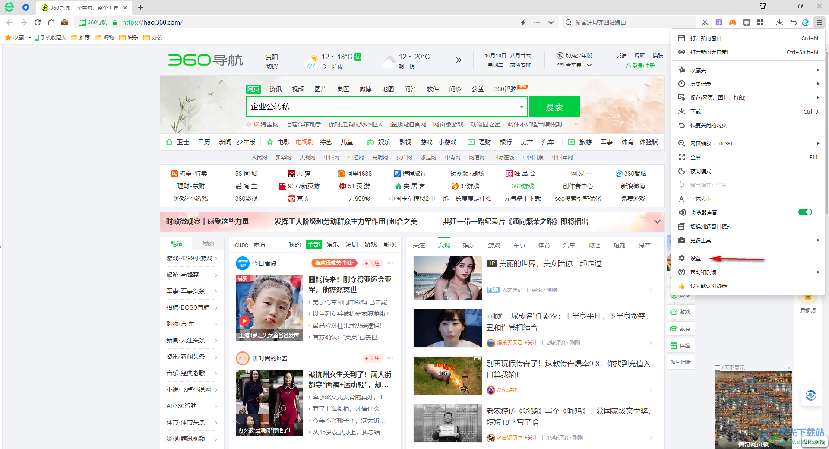This screenshot has height=449, width=829.
Task: Open the 美丽的世界 article thumbnail
Action: (447, 278)
